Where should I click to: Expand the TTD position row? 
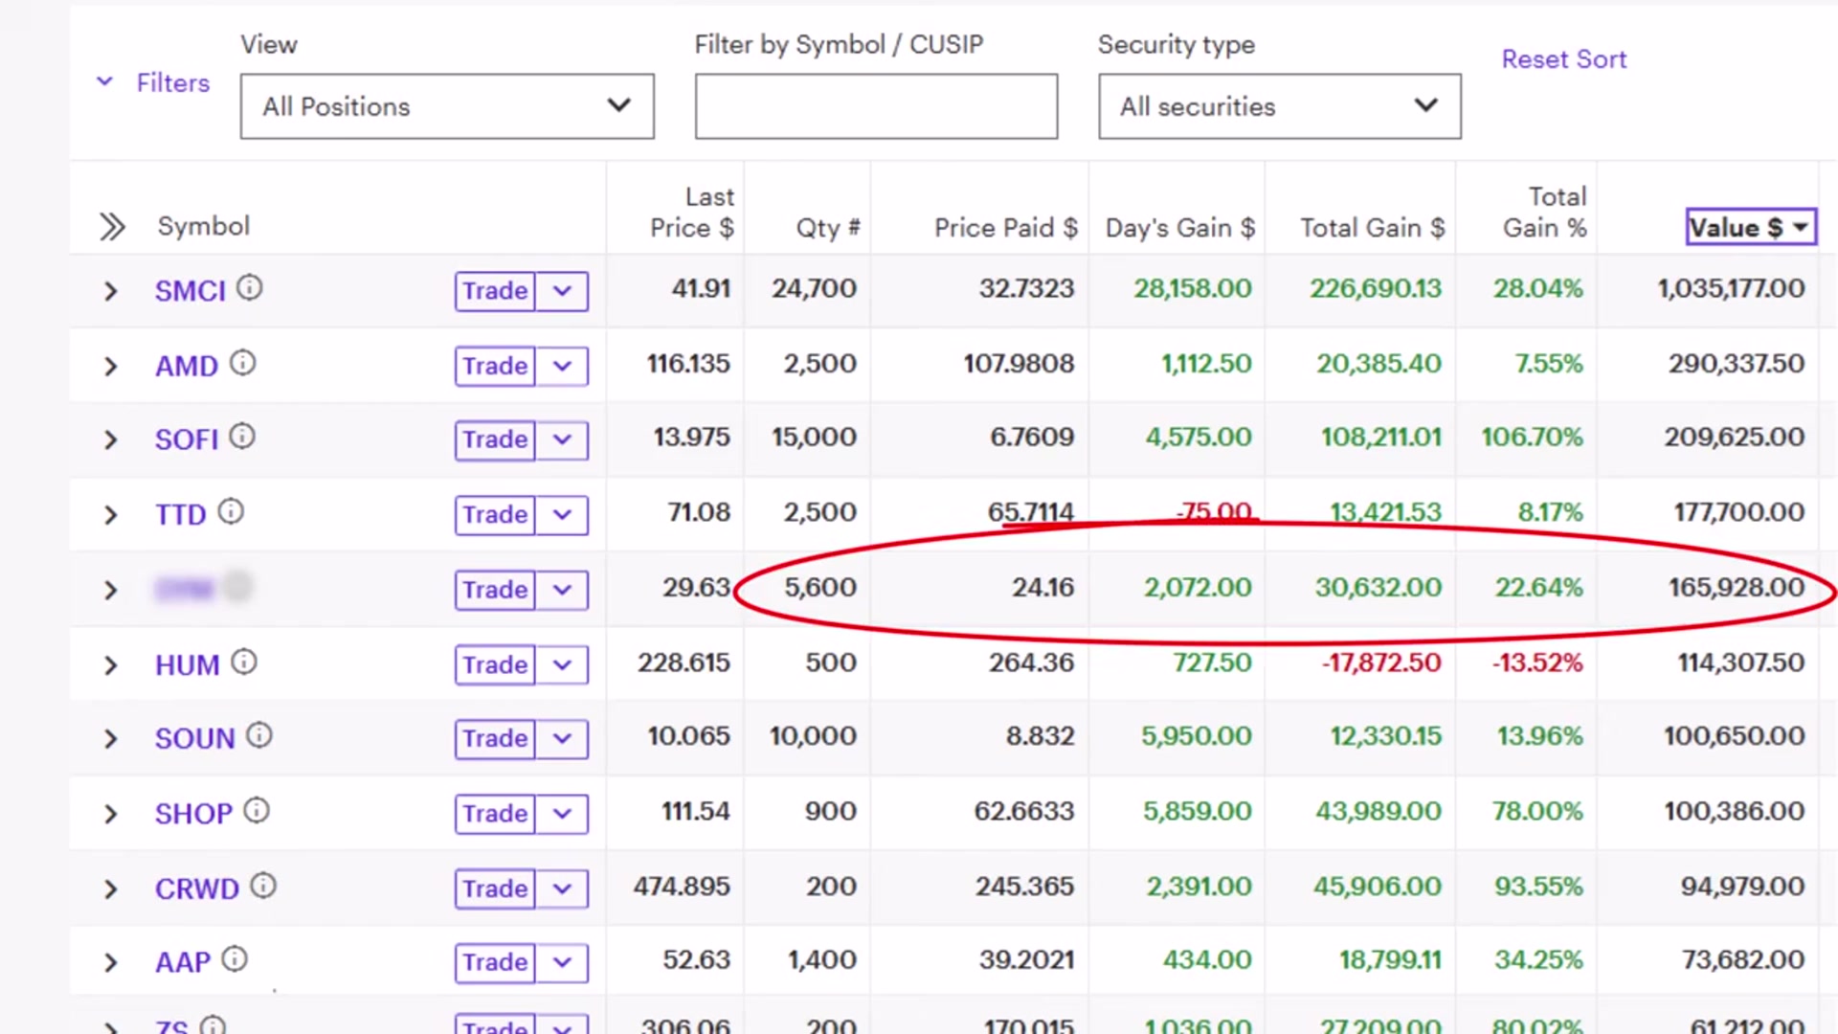(110, 515)
